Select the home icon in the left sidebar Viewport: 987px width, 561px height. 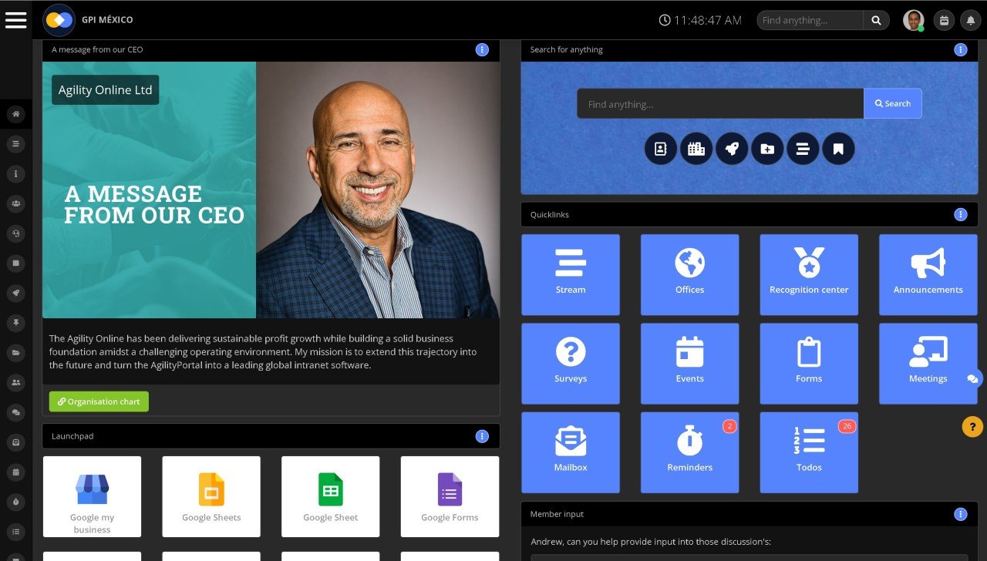(x=16, y=113)
